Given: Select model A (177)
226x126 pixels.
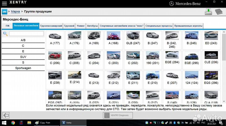Looking at the screenshot, I should coord(55,40).
